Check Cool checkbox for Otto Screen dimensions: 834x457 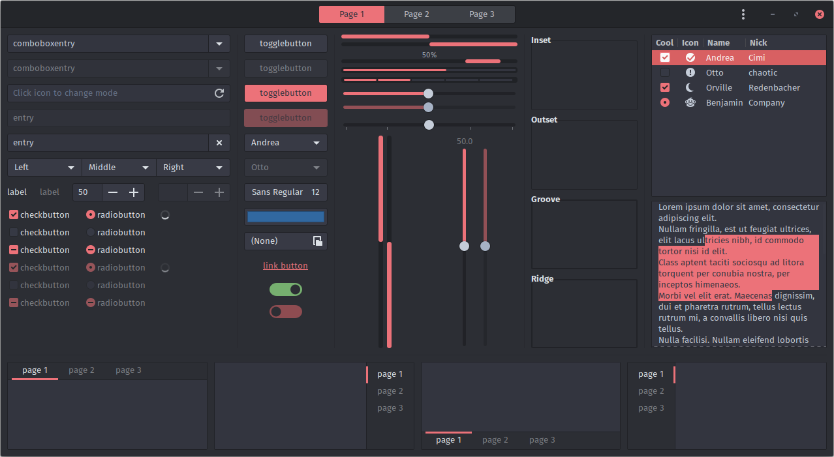point(665,72)
